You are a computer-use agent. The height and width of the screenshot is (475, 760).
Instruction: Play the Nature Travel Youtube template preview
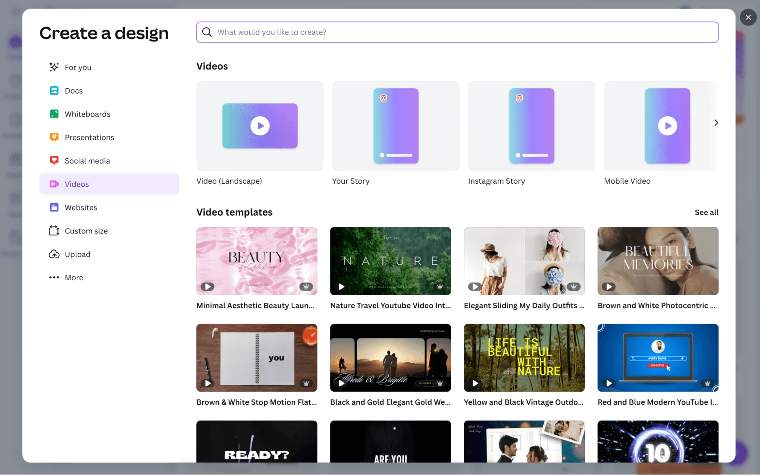click(x=341, y=286)
